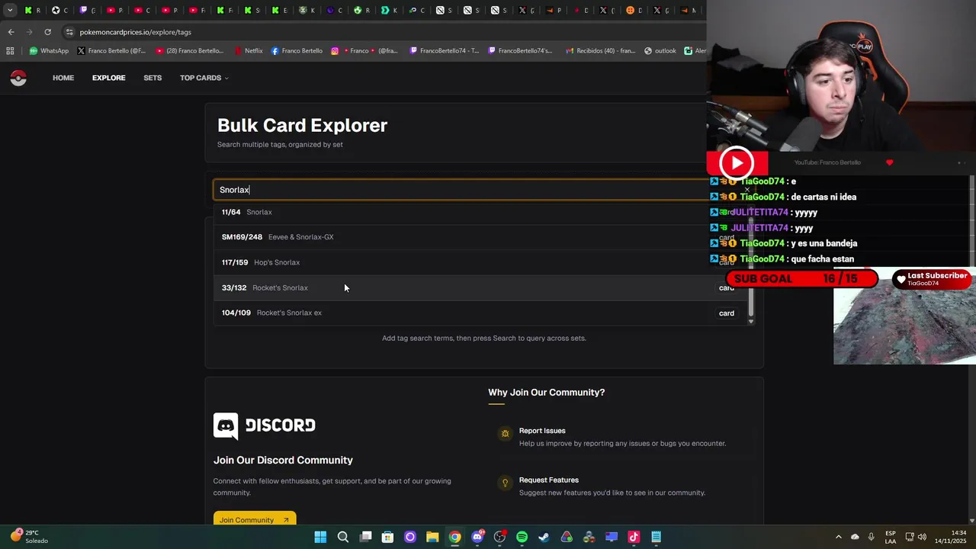Reload the page with refresh icon
This screenshot has width=976, height=549.
47,32
